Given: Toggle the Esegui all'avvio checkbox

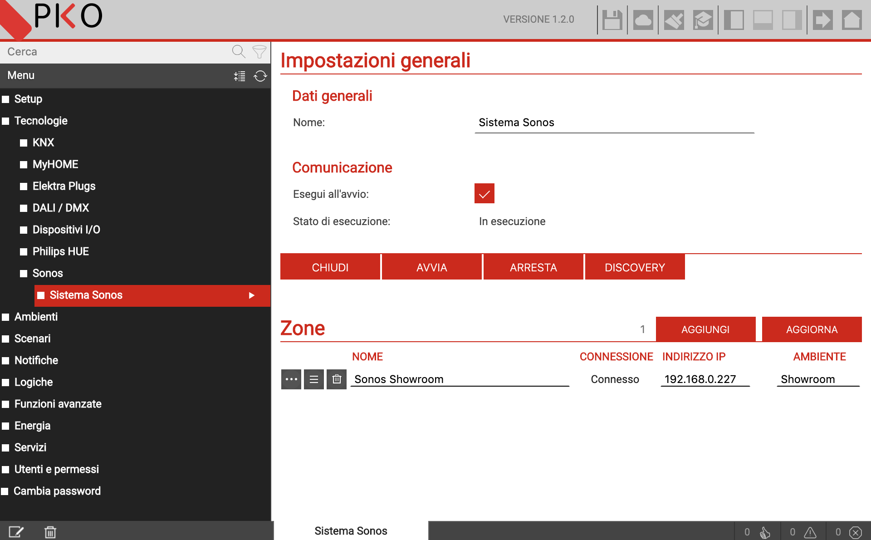Looking at the screenshot, I should 484,193.
